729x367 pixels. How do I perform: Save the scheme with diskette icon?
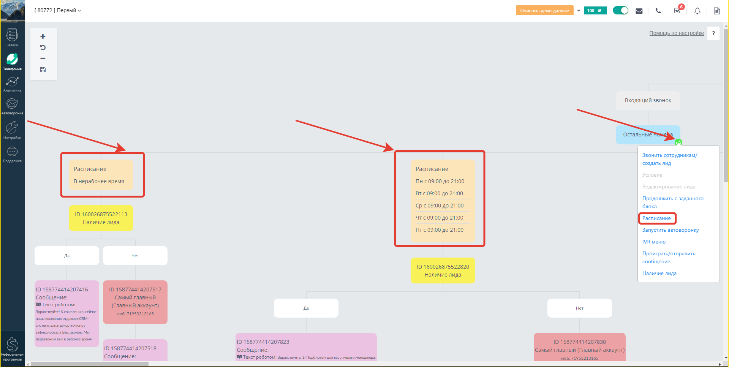43,70
